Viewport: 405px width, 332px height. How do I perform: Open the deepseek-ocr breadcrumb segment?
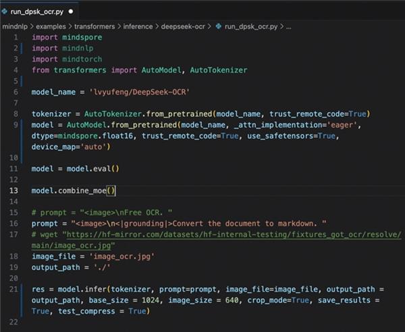coord(183,26)
